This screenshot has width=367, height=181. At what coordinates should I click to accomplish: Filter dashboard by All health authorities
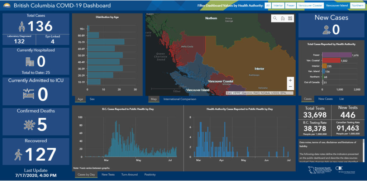[268, 6]
